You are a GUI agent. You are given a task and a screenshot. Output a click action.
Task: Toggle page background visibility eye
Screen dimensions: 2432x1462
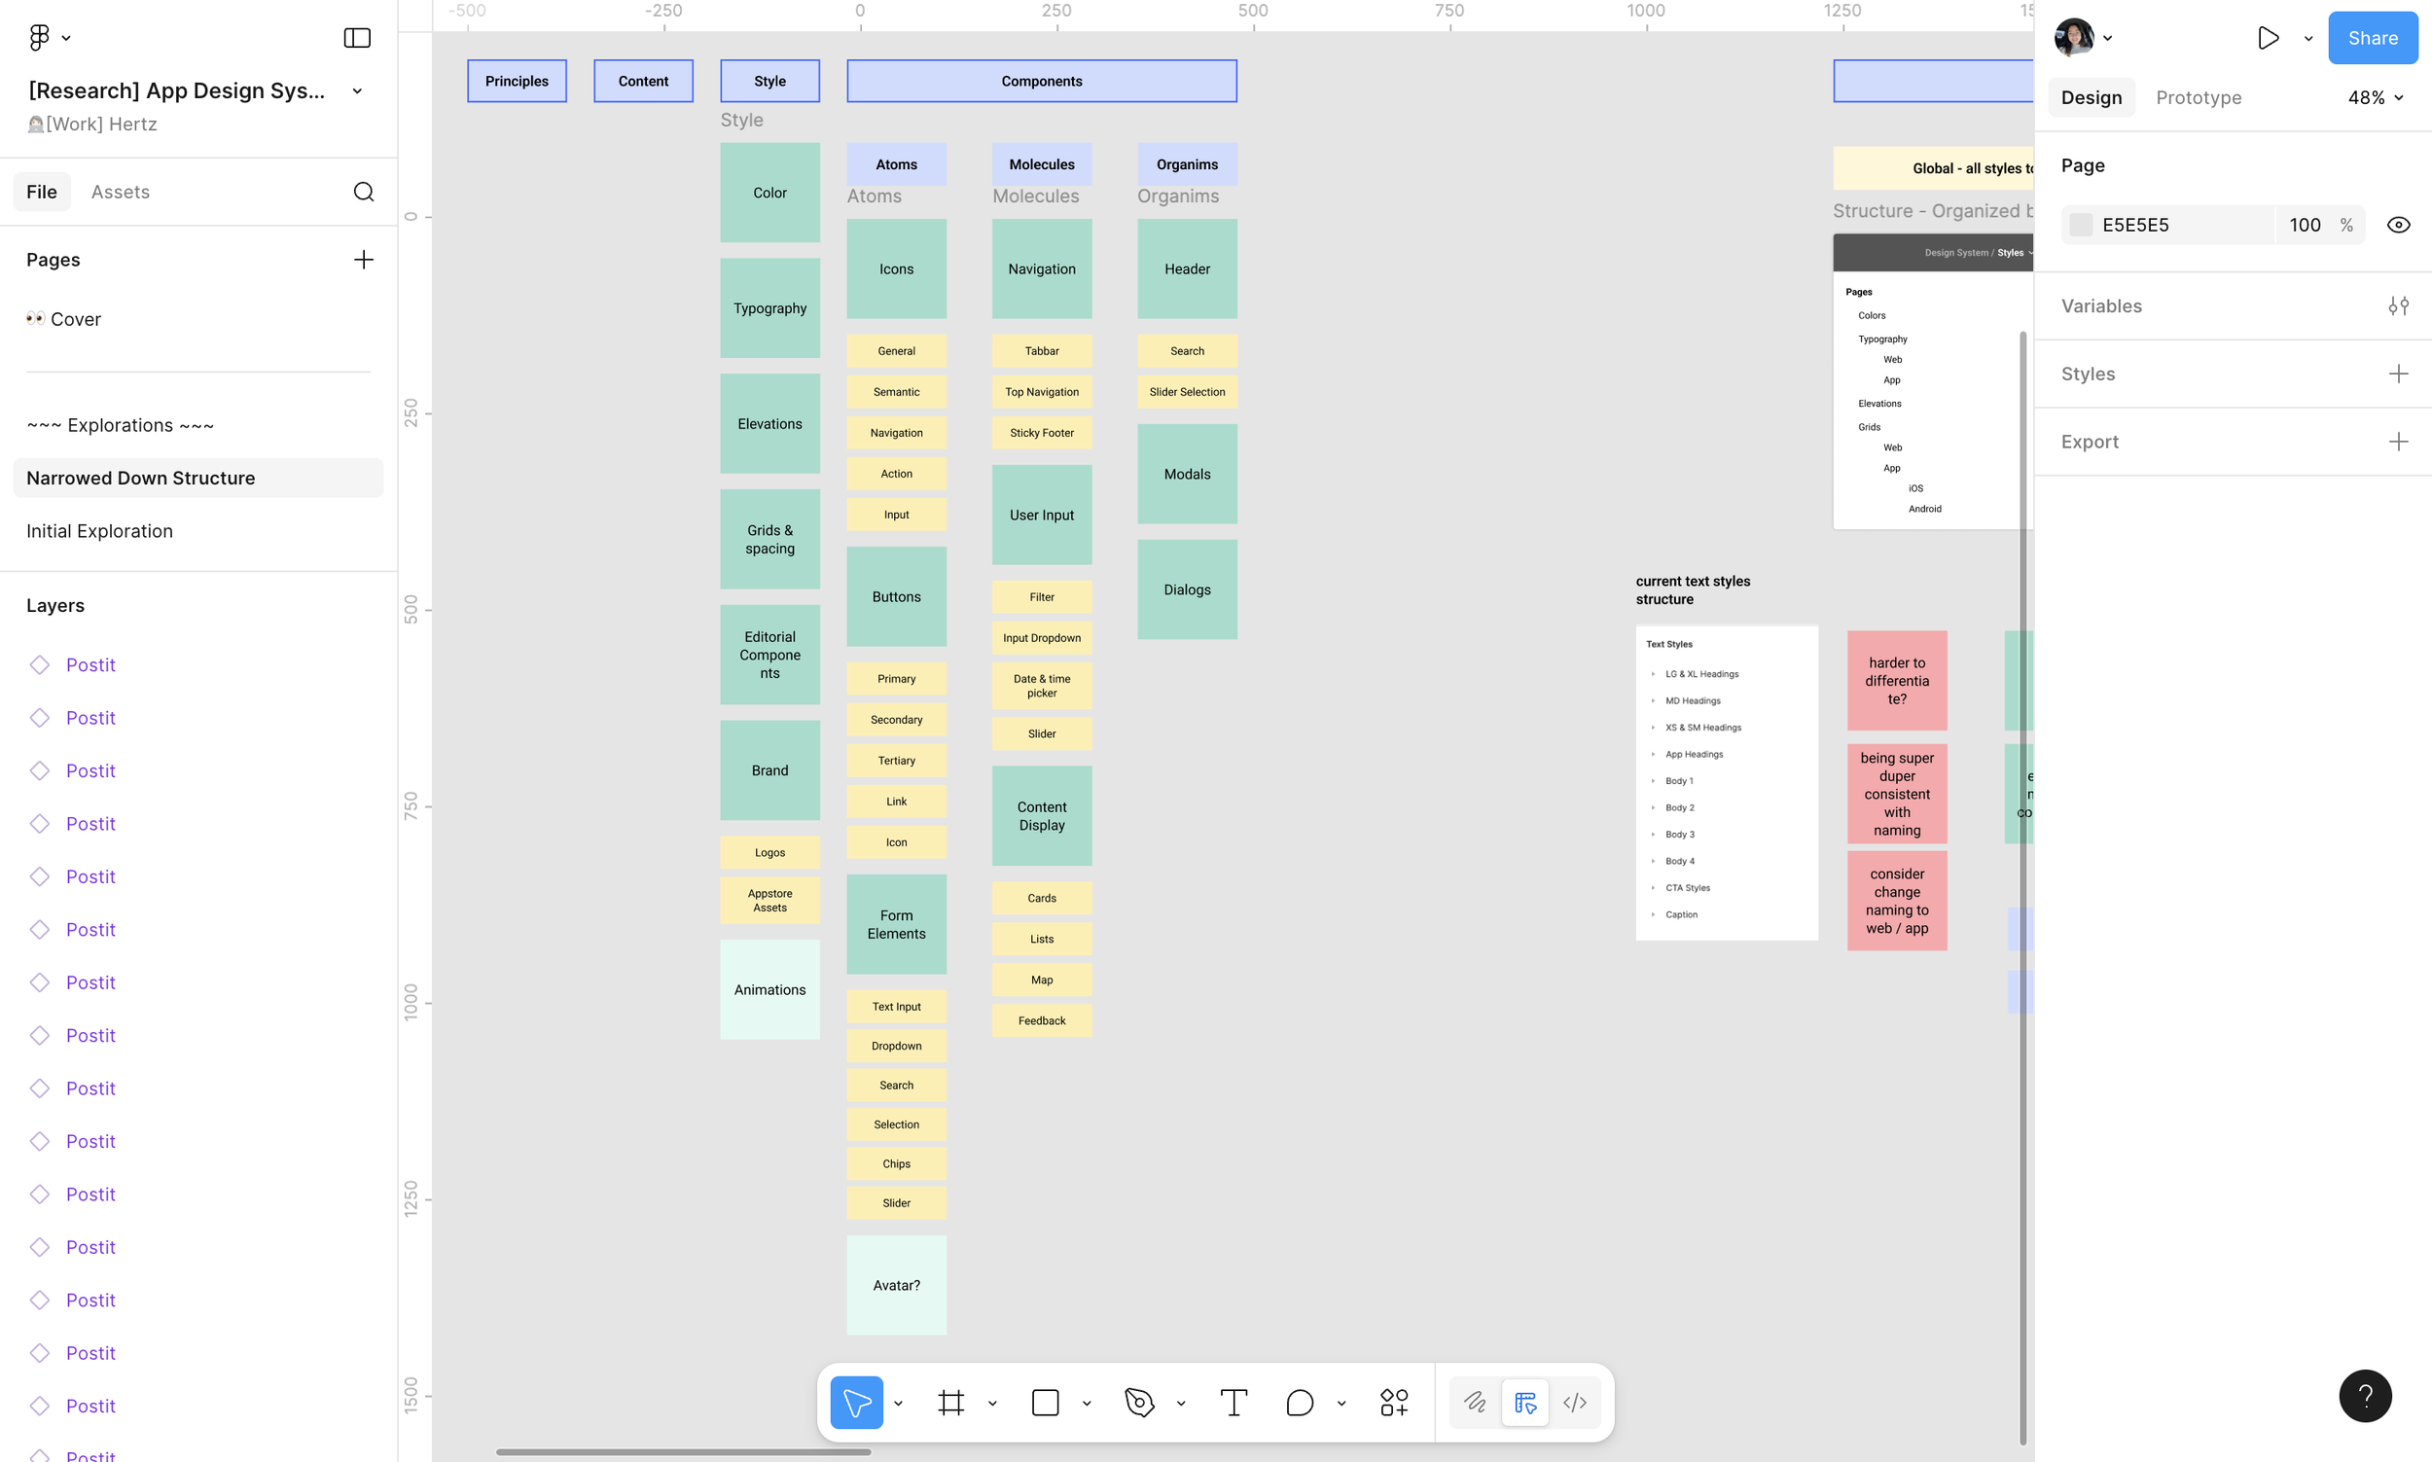[x=2399, y=225]
